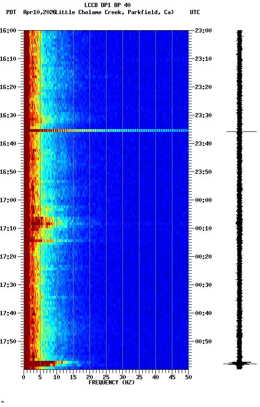The height and width of the screenshot is (407, 260).
Task: Click the '35' frequency axis label
Action: click(139, 377)
